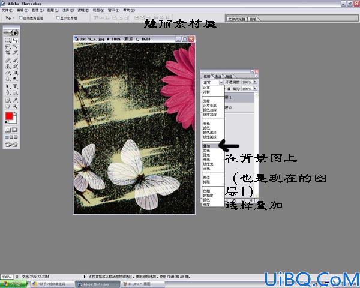
Task: Select the Magic Wand tool
Action: pos(15,46)
